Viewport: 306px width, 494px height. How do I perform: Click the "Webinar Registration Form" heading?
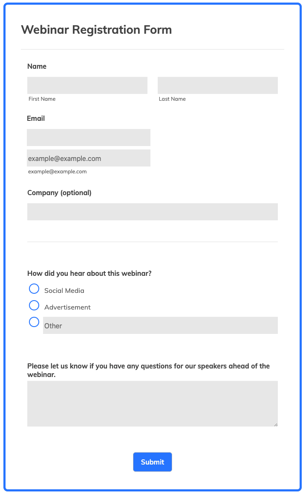point(96,30)
